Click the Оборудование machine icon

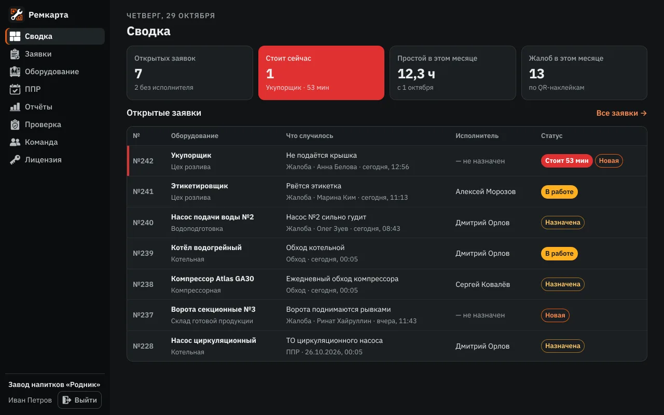[15, 72]
